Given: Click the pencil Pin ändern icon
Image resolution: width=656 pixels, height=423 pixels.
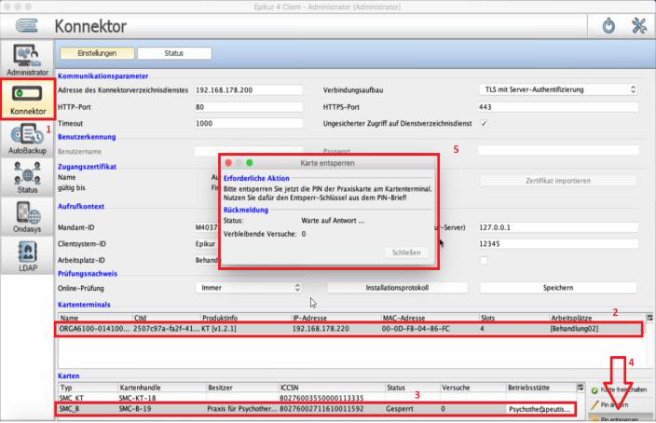Looking at the screenshot, I should [x=594, y=405].
